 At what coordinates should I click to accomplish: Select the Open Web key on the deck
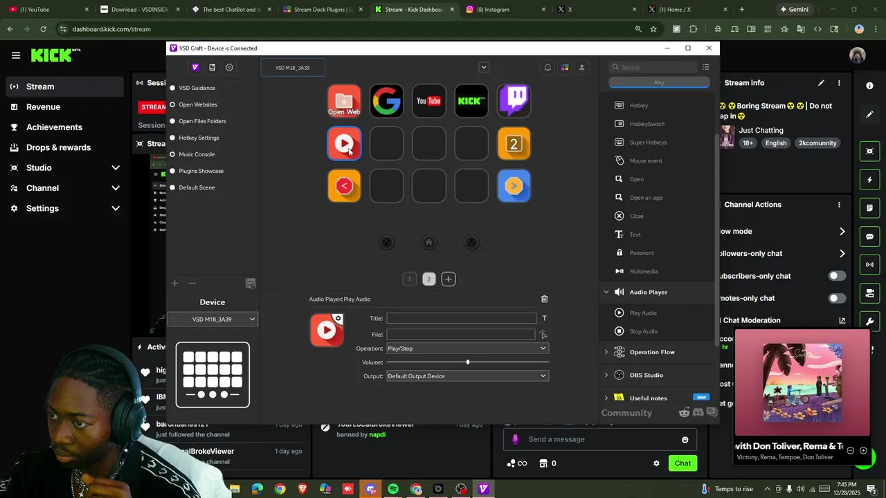pyautogui.click(x=344, y=101)
